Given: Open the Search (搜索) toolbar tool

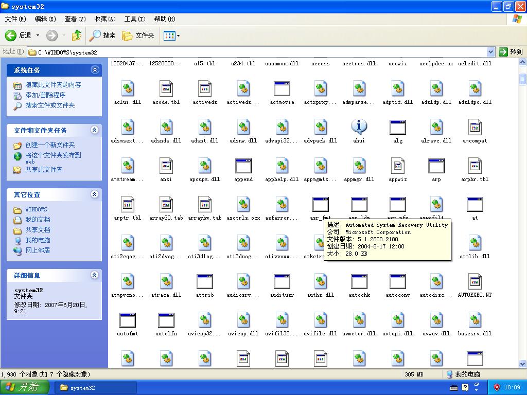Looking at the screenshot, I should (102, 35).
